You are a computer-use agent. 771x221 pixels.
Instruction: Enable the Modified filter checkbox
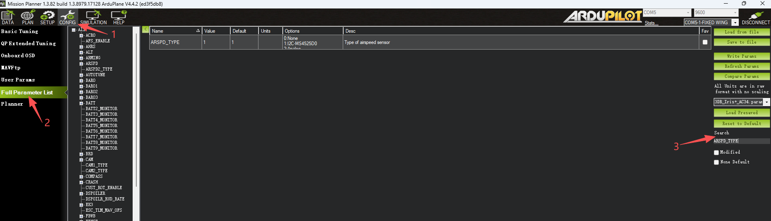pos(716,152)
